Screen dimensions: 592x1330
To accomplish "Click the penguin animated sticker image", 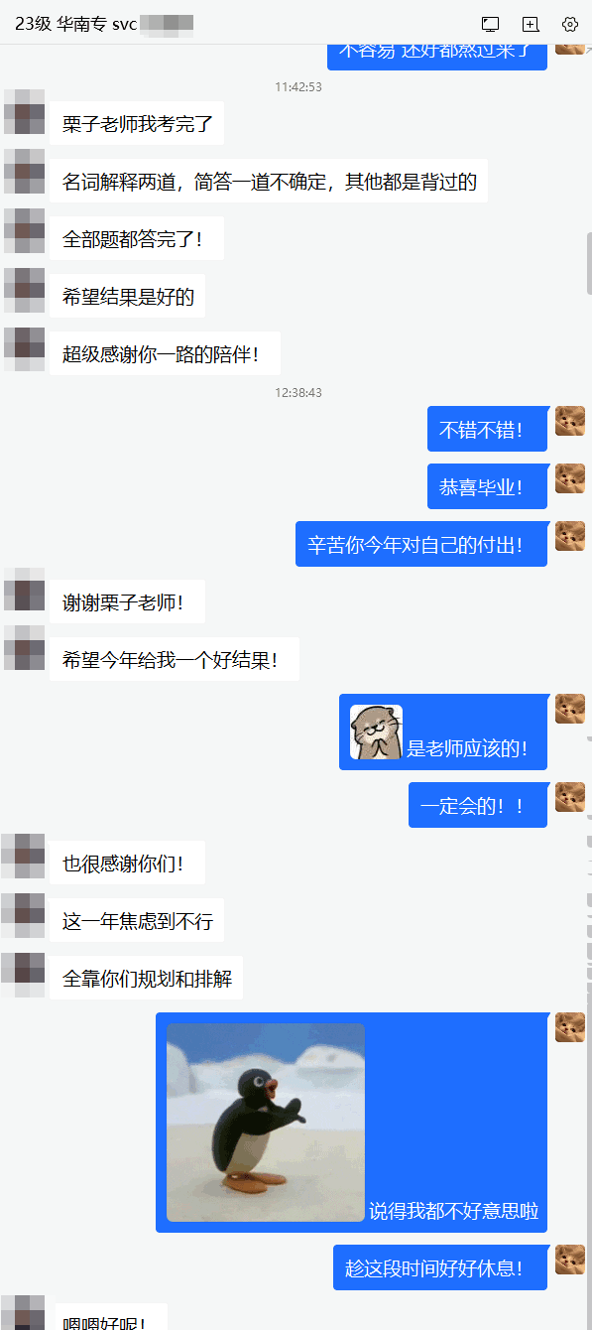I will click(266, 1123).
